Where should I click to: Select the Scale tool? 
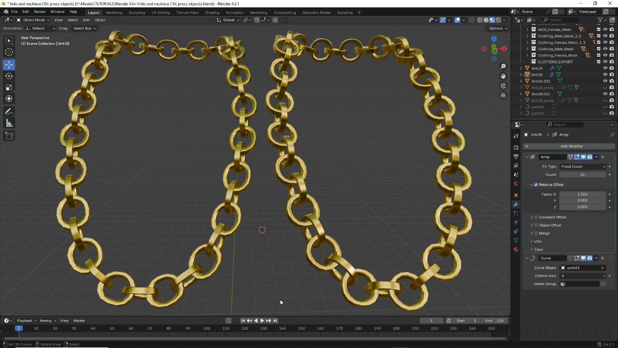point(9,87)
